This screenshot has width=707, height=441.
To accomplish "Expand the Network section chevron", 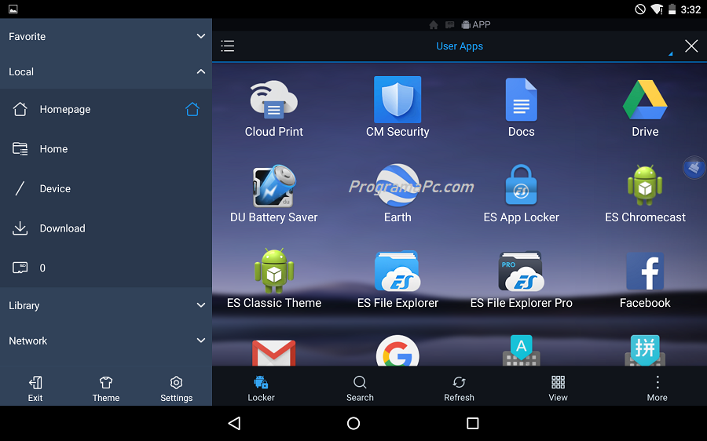I will [x=201, y=341].
